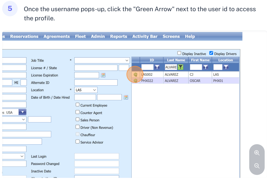This screenshot has height=183, width=267.
Task: Expand the Job Title dropdown
Action: [x=102, y=60]
